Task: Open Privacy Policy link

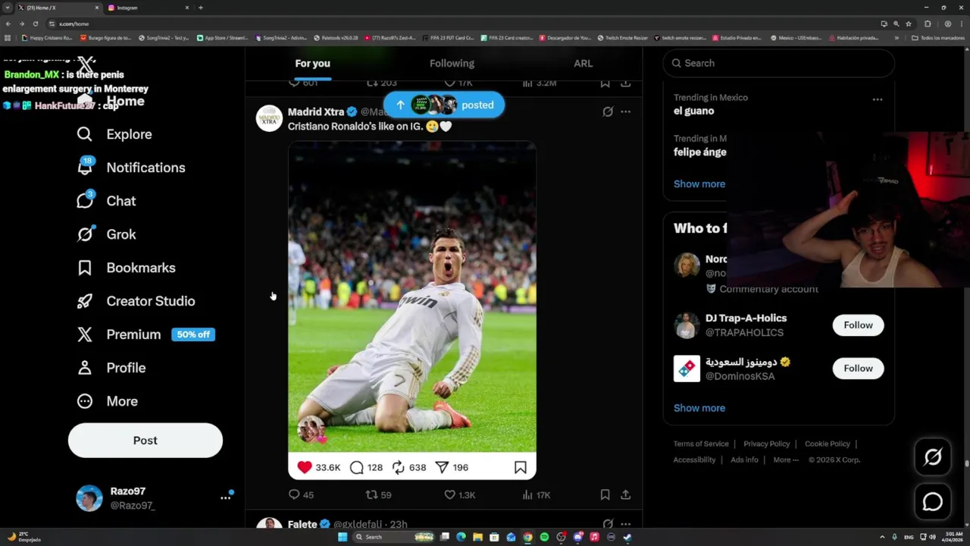Action: (766, 444)
